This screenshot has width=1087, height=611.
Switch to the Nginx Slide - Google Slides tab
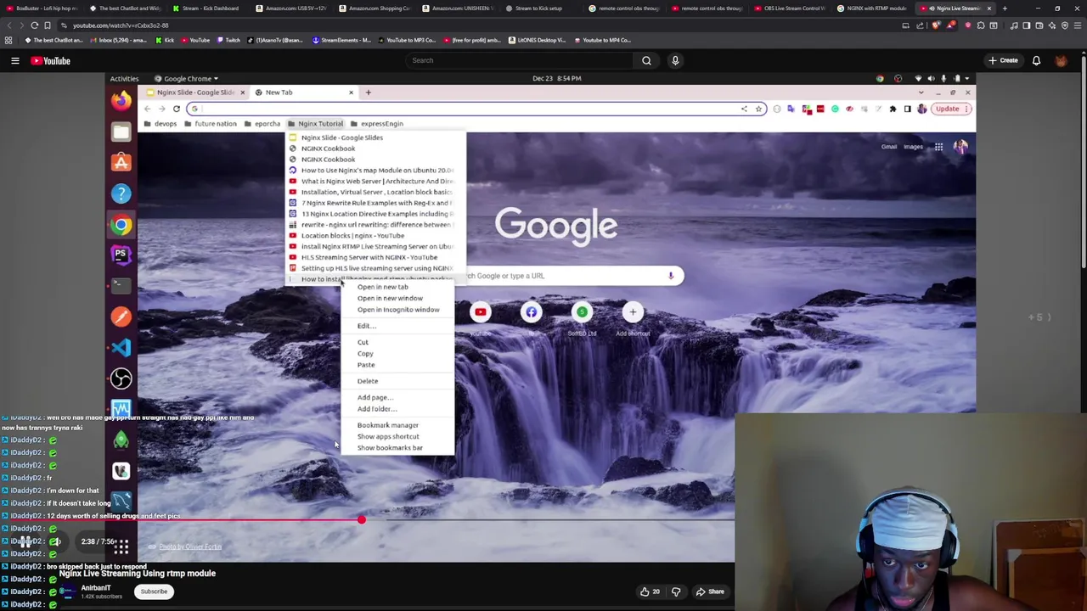pyautogui.click(x=194, y=92)
